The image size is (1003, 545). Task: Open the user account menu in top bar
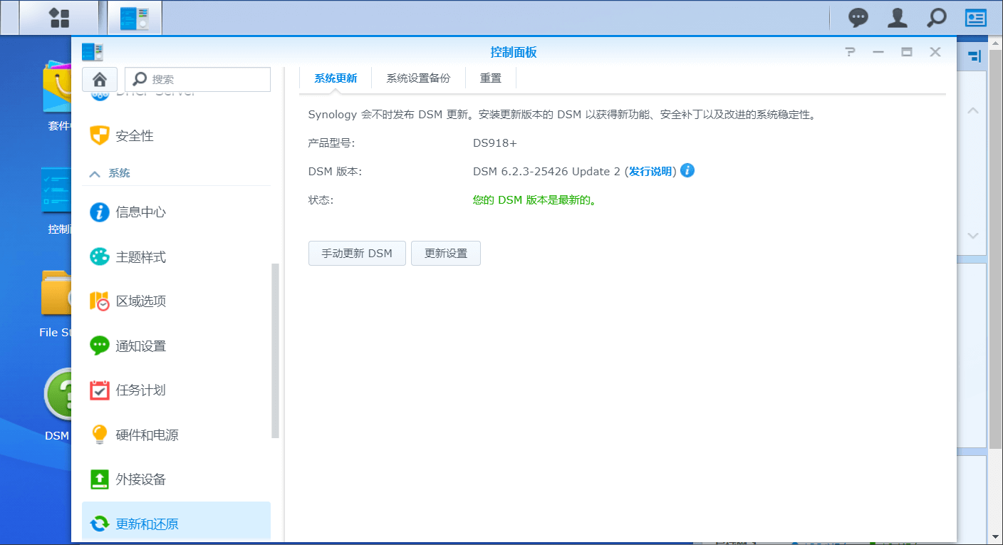tap(897, 17)
